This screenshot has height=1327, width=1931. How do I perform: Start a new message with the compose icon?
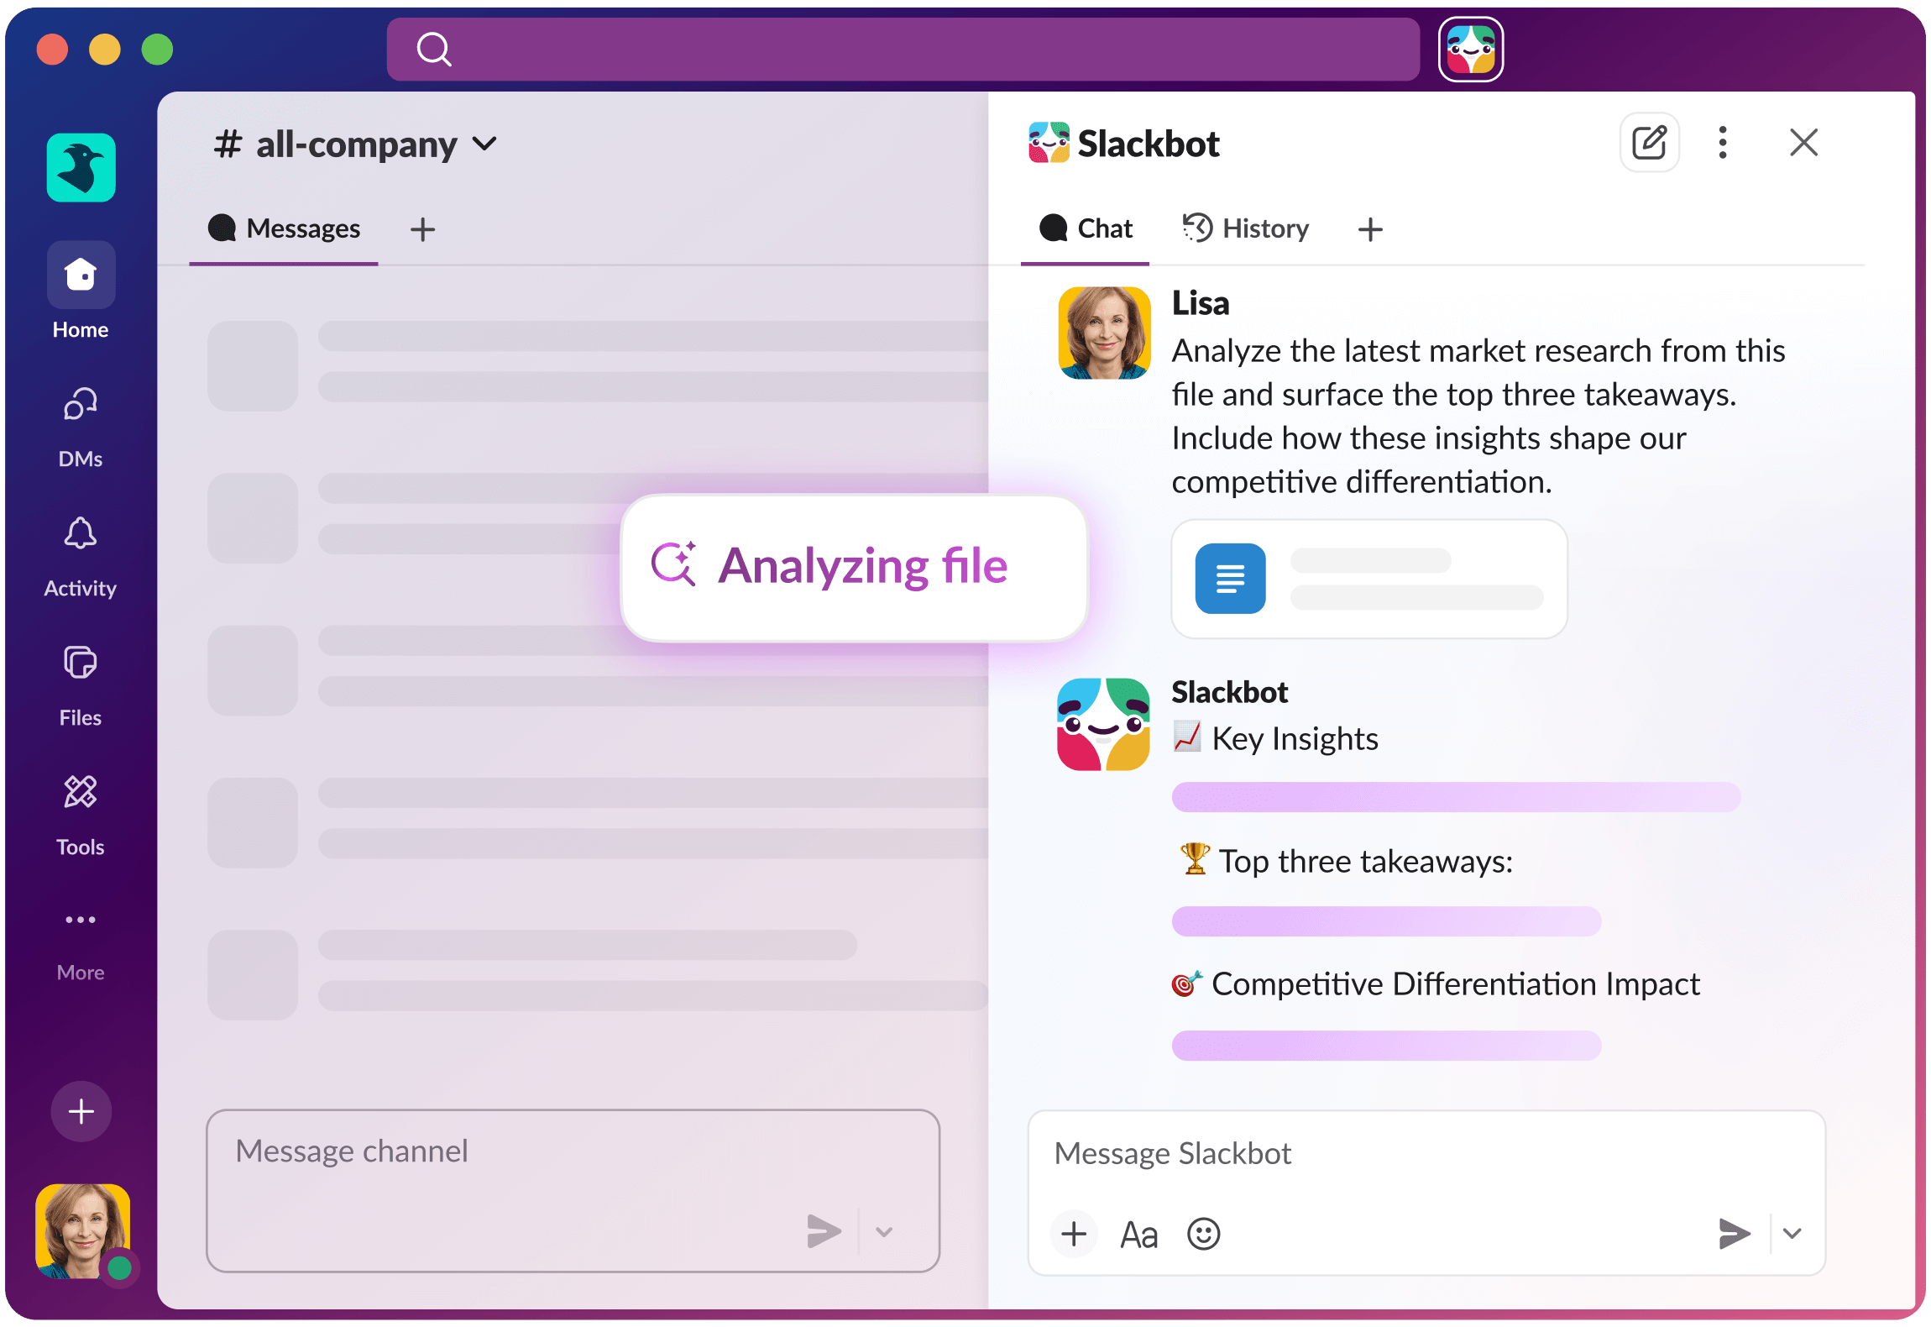pyautogui.click(x=1648, y=143)
